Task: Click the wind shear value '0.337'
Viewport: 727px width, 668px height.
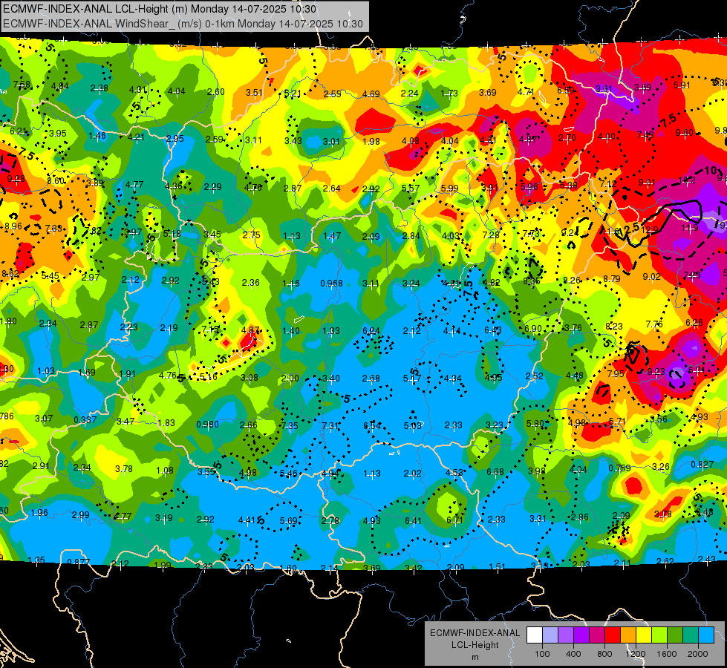Action: [85, 420]
